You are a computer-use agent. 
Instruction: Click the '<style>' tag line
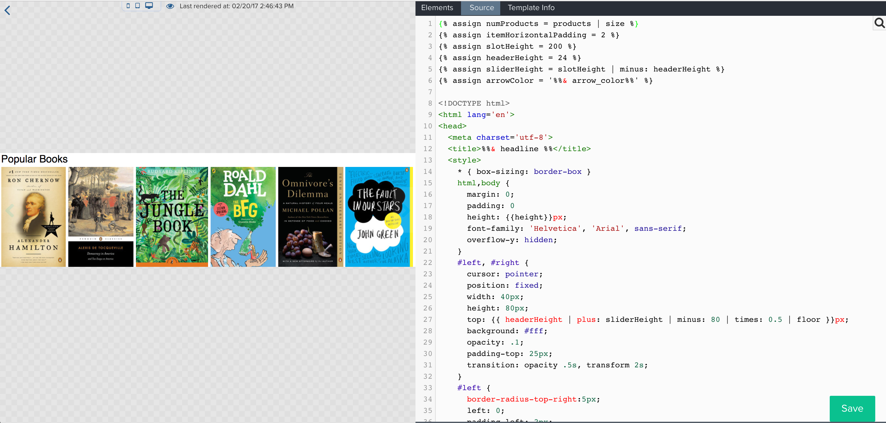tap(464, 160)
